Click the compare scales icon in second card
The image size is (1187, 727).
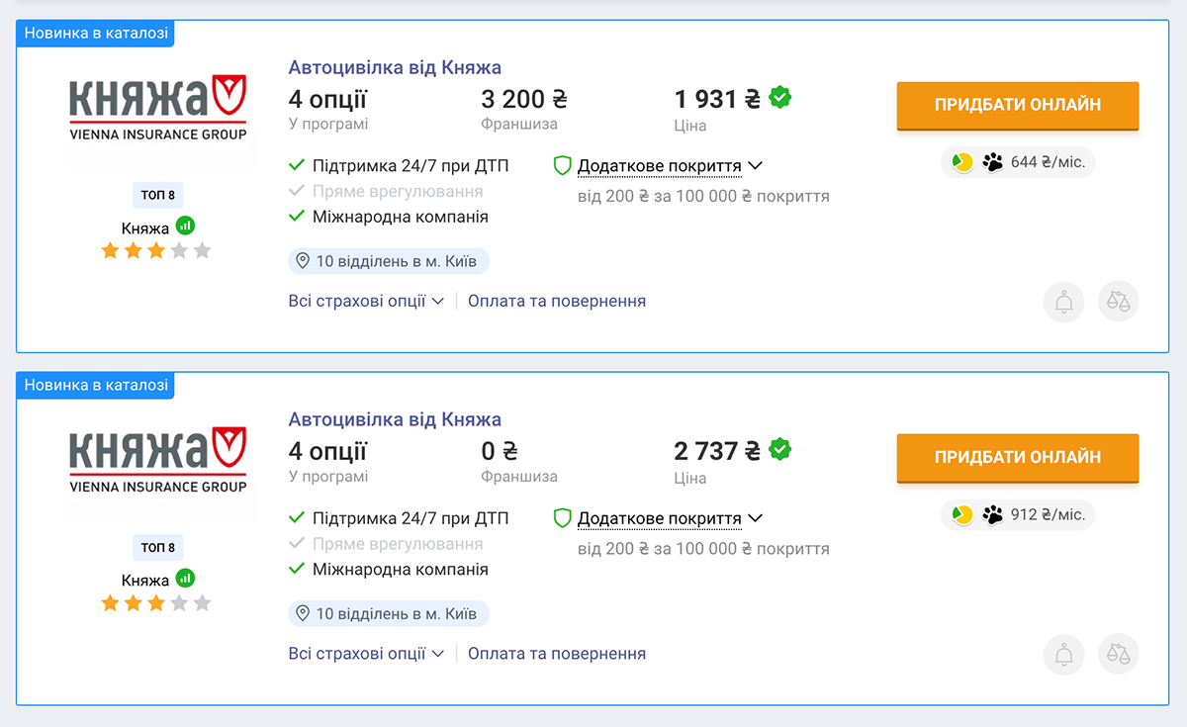(x=1119, y=654)
